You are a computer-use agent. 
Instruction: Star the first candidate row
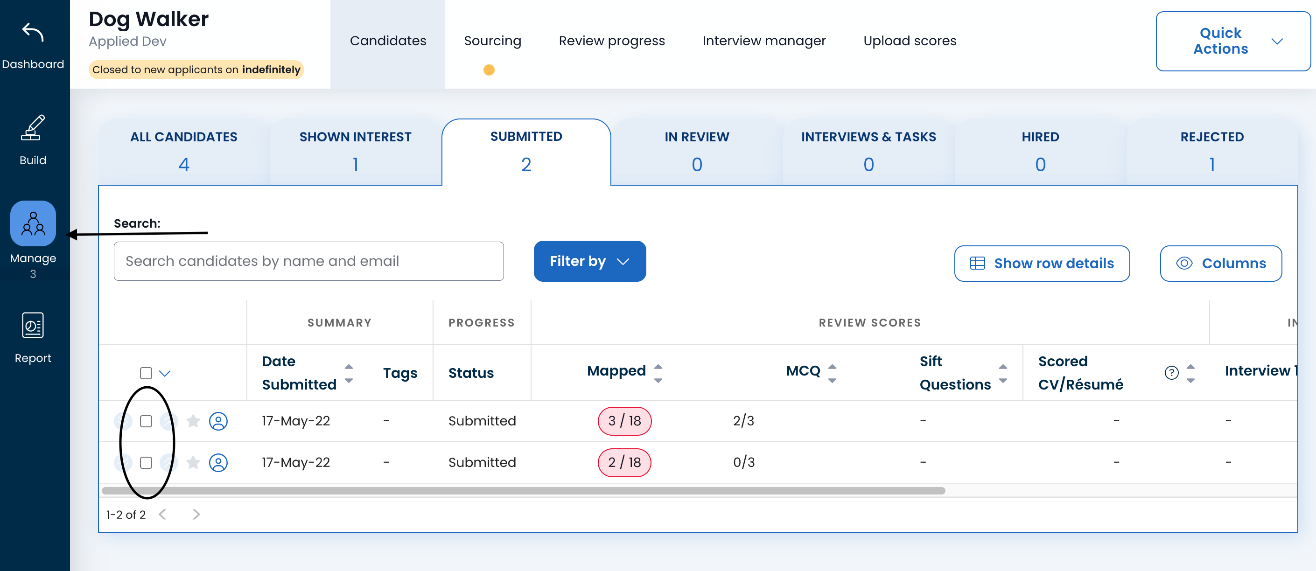tap(193, 421)
